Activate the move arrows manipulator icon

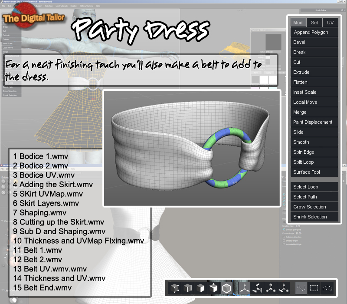coord(245,288)
